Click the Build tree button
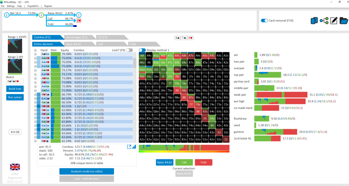The width and height of the screenshot is (349, 186). click(x=15, y=89)
